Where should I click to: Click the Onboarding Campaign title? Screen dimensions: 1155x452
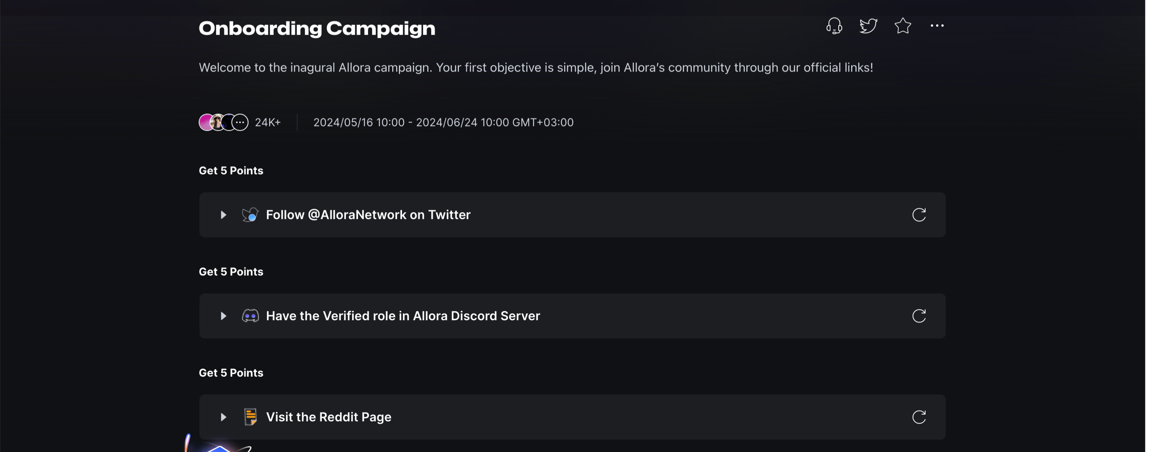316,29
